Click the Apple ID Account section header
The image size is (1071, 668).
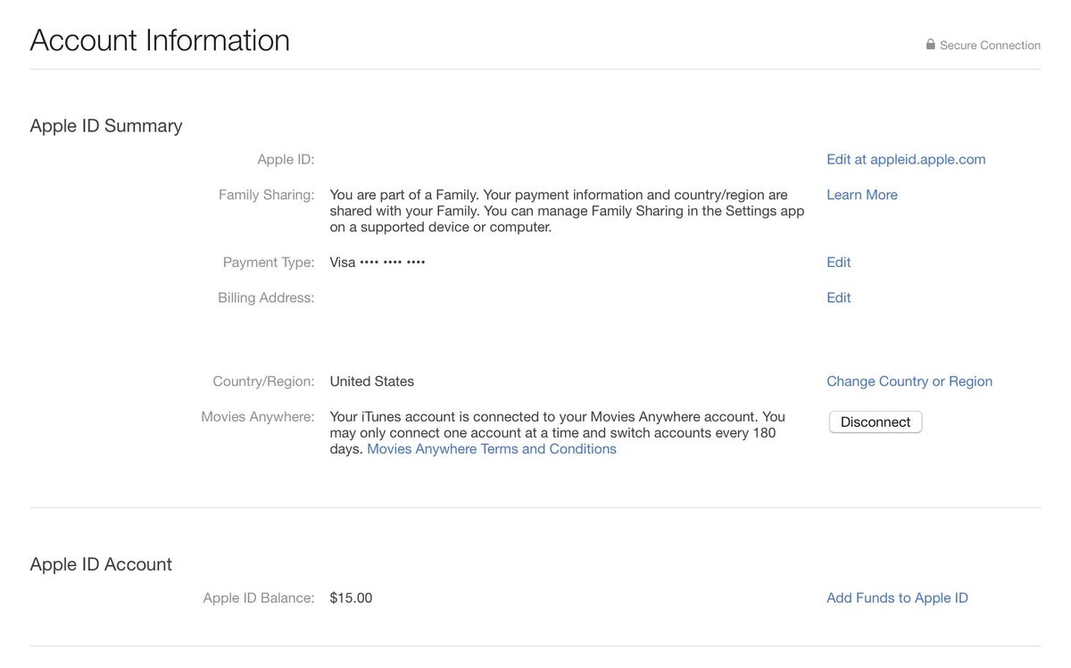pos(101,564)
